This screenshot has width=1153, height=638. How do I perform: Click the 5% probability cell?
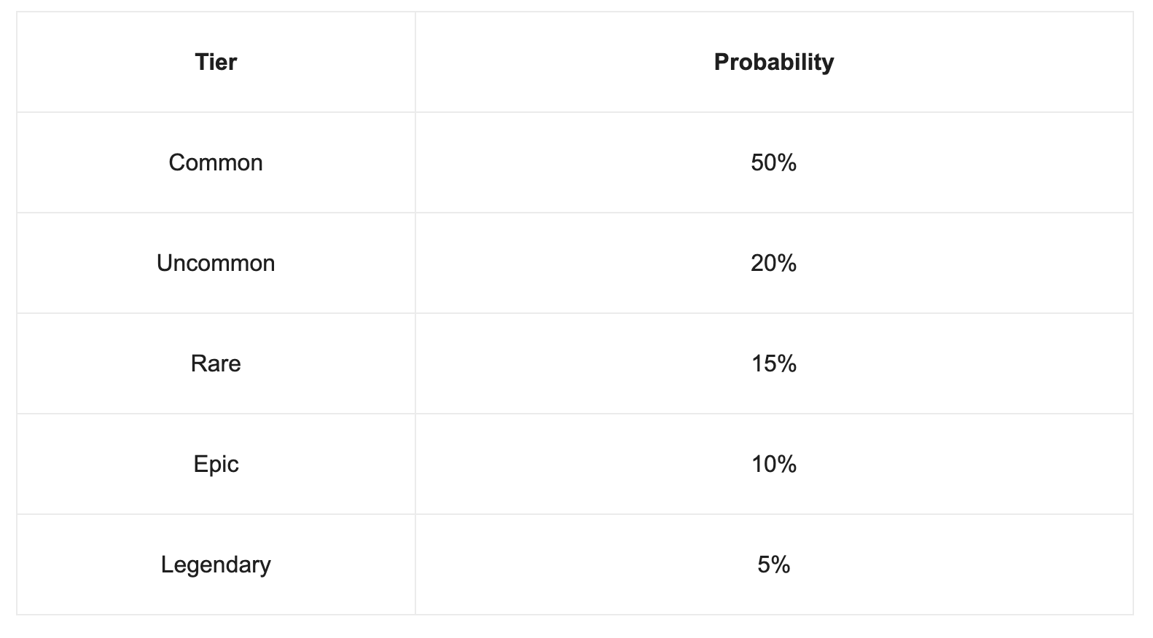pyautogui.click(x=773, y=564)
